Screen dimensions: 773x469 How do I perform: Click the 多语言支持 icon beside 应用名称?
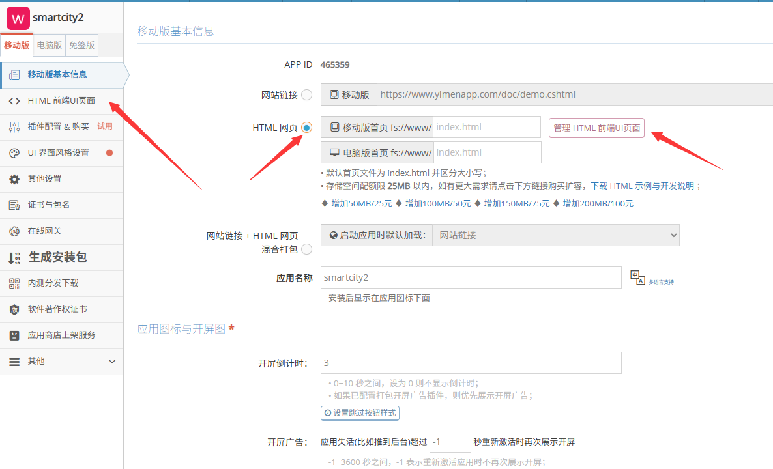coord(638,277)
